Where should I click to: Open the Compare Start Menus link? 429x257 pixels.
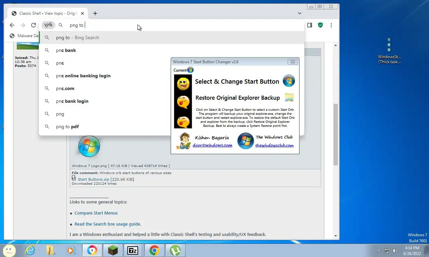[x=96, y=213]
